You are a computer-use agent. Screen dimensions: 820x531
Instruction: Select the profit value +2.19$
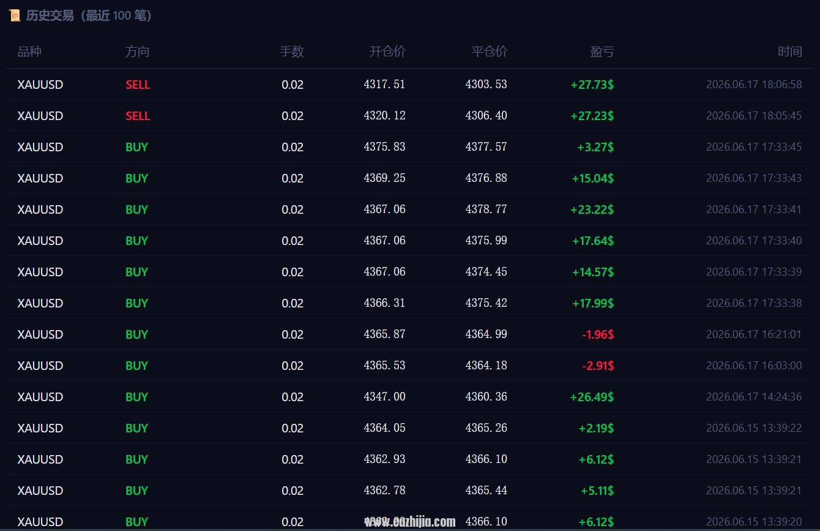(597, 428)
